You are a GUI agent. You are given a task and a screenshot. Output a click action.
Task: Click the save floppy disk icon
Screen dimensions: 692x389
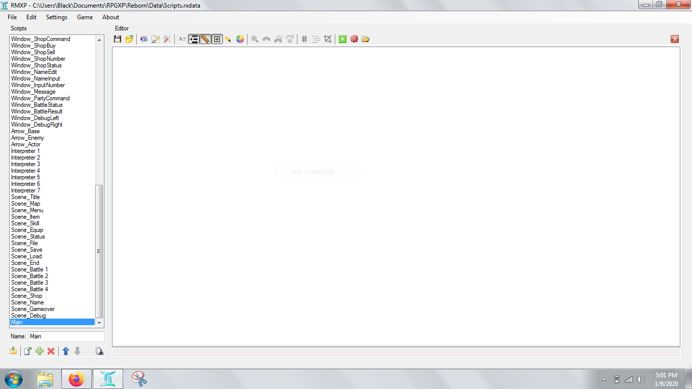(118, 39)
